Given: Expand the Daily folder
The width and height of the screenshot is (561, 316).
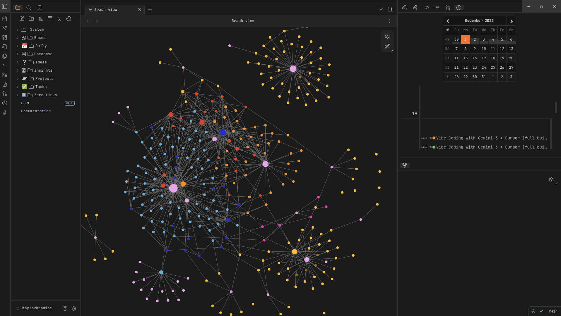Looking at the screenshot, I should click(18, 46).
